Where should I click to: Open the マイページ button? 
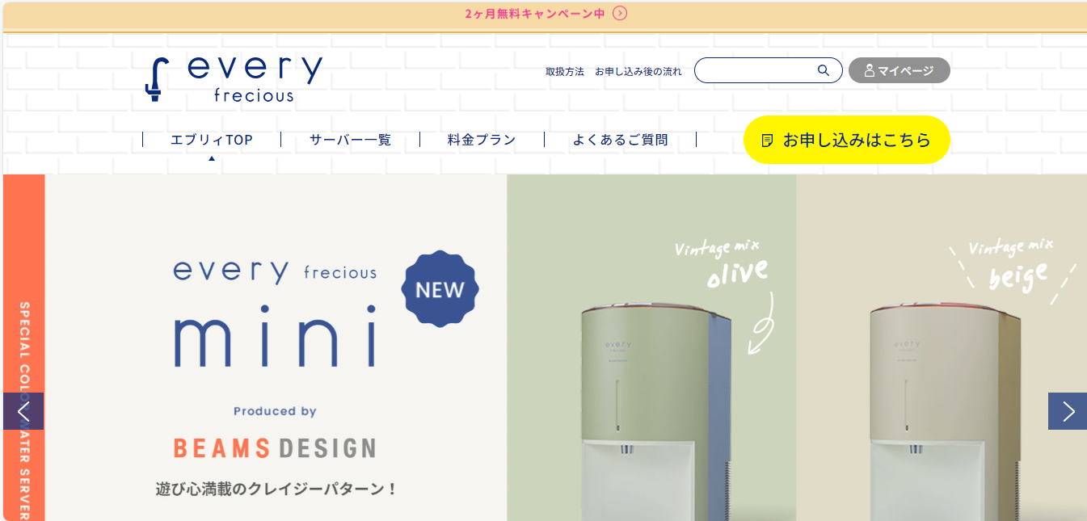click(900, 70)
